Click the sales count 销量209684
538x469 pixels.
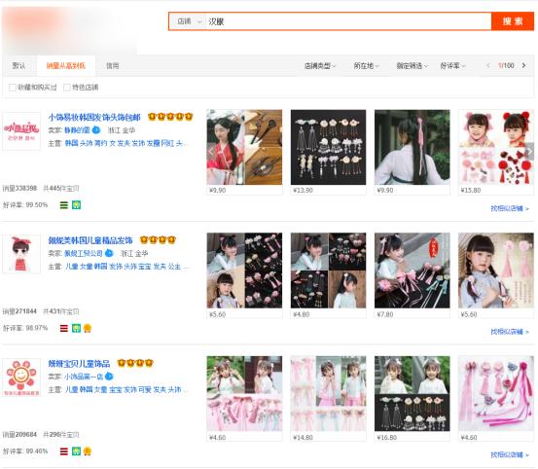(x=19, y=434)
